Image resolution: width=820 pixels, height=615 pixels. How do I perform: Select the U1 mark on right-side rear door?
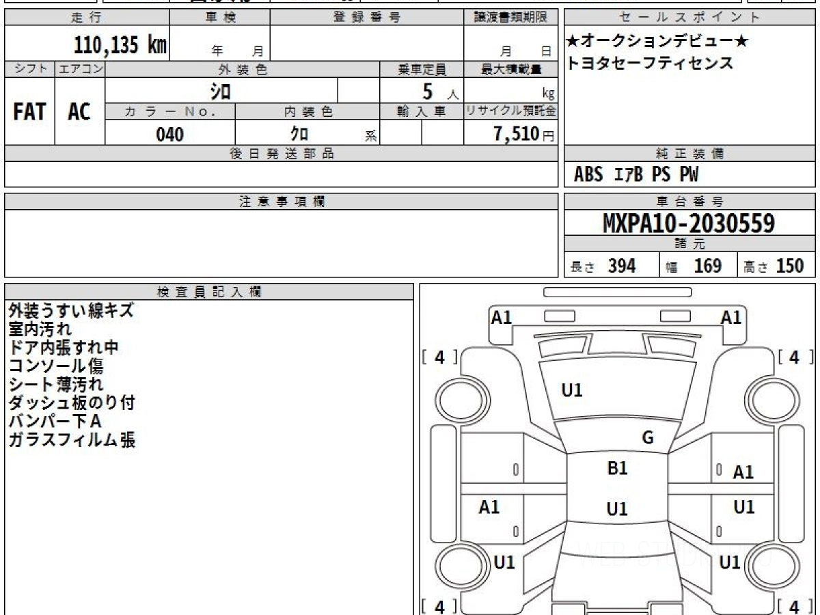point(744,507)
